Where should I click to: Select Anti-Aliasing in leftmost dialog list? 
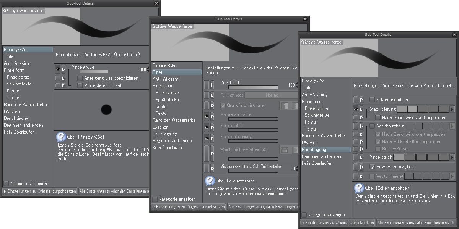16,63
